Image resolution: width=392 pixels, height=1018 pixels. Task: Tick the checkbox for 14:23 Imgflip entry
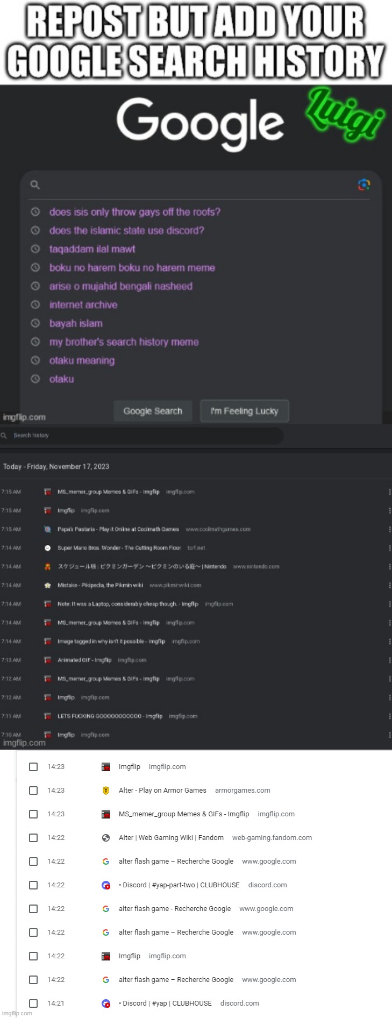coord(33,767)
